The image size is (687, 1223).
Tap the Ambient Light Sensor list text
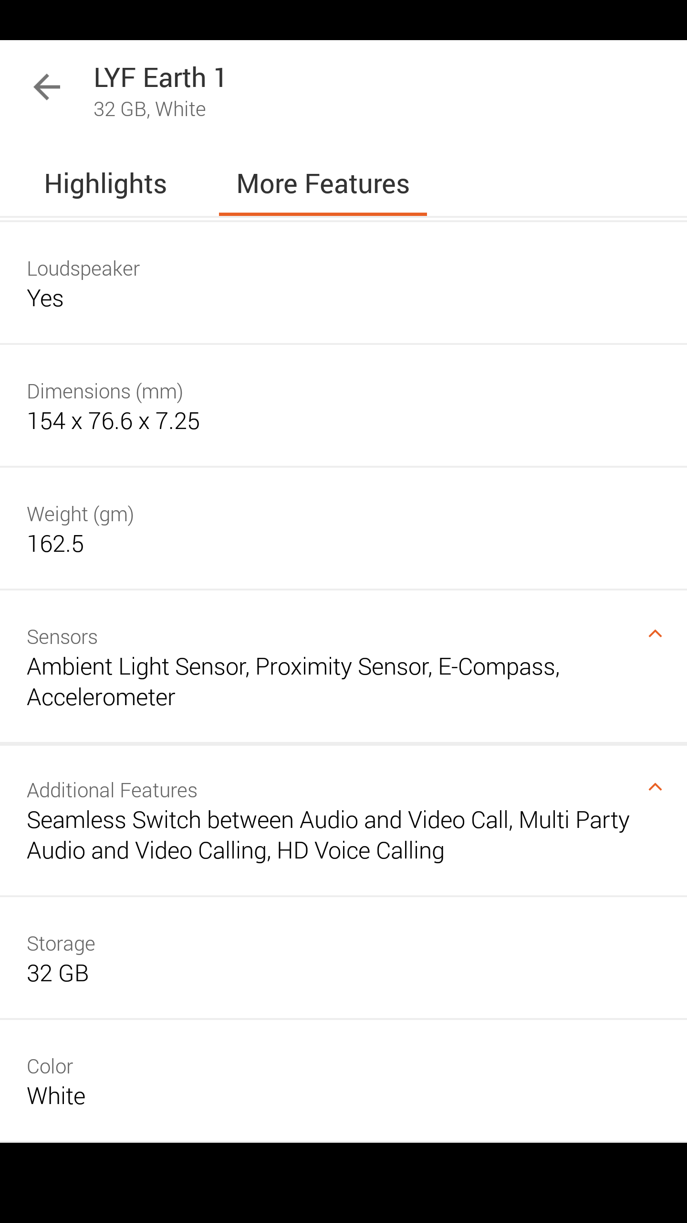[293, 682]
